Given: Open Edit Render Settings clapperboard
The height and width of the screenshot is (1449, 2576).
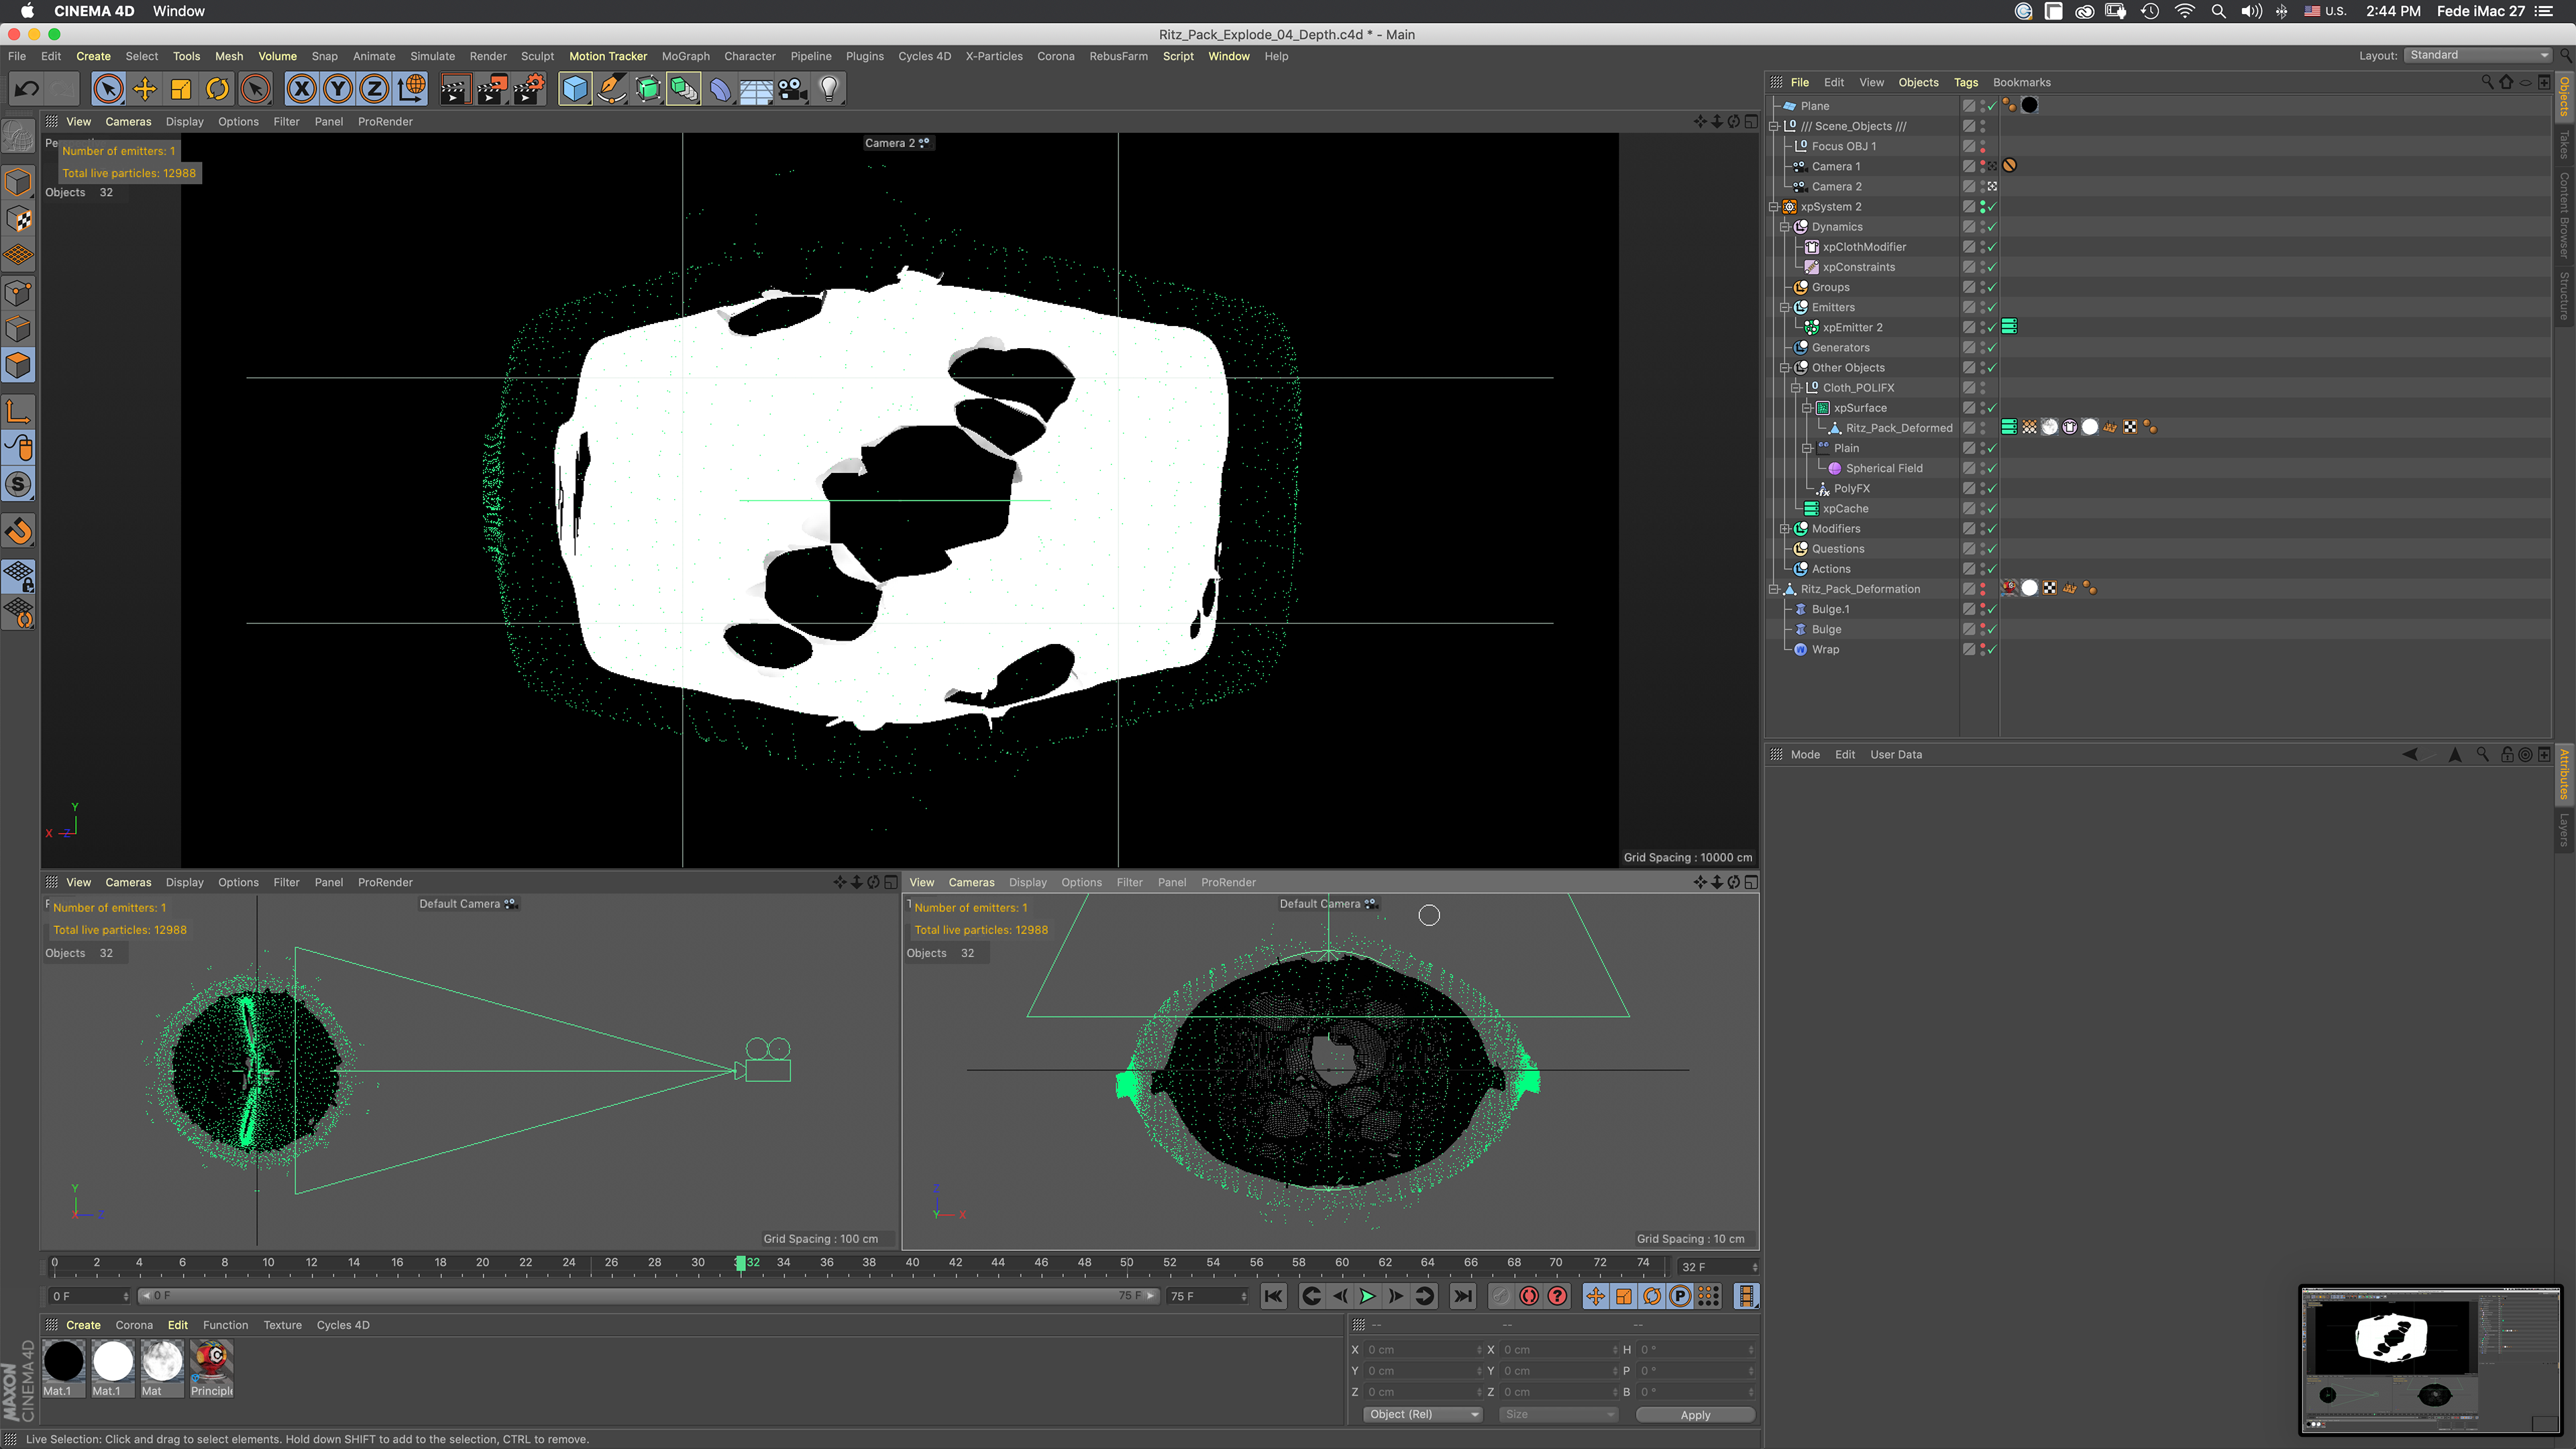Looking at the screenshot, I should click(529, 89).
